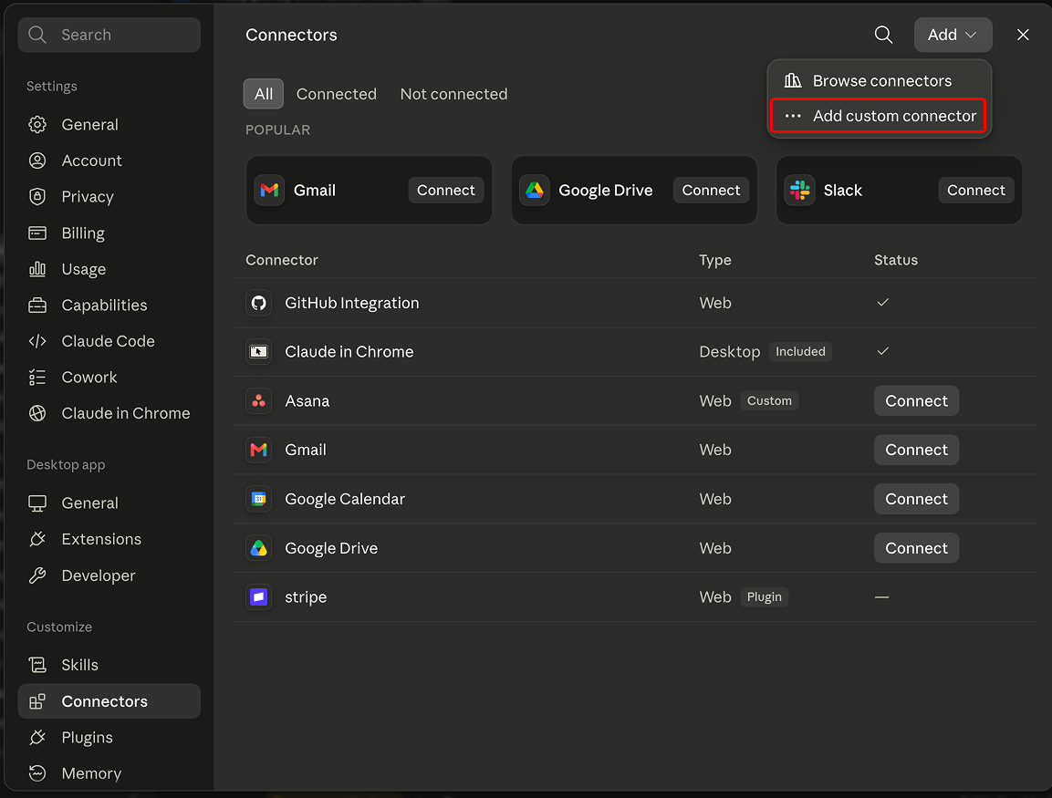Open the Add dropdown button

pos(953,35)
